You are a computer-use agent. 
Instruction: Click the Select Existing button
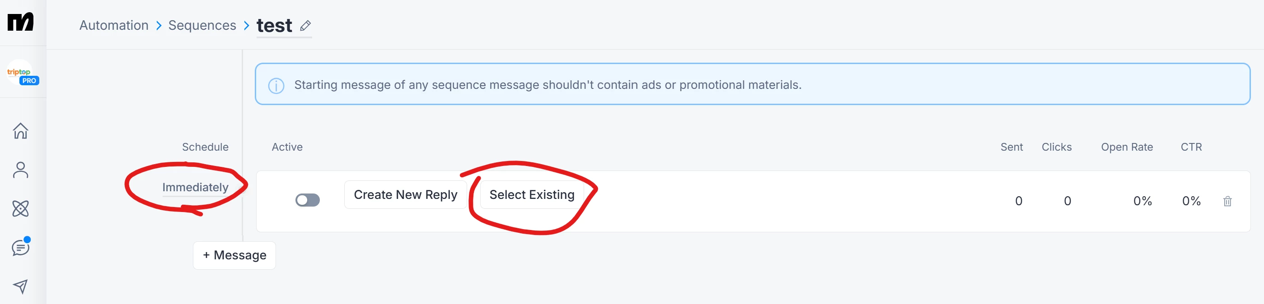pyautogui.click(x=532, y=195)
